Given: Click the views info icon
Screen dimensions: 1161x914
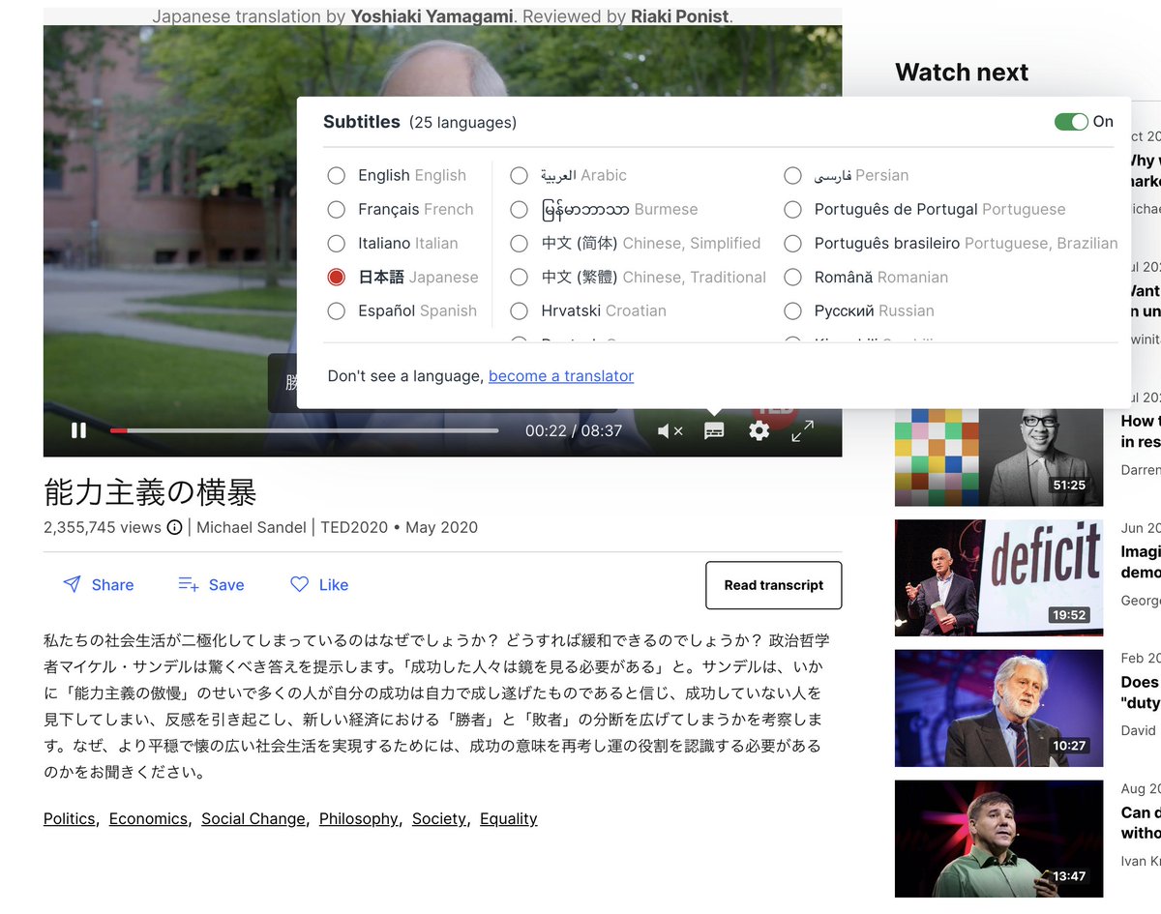Looking at the screenshot, I should click(174, 528).
